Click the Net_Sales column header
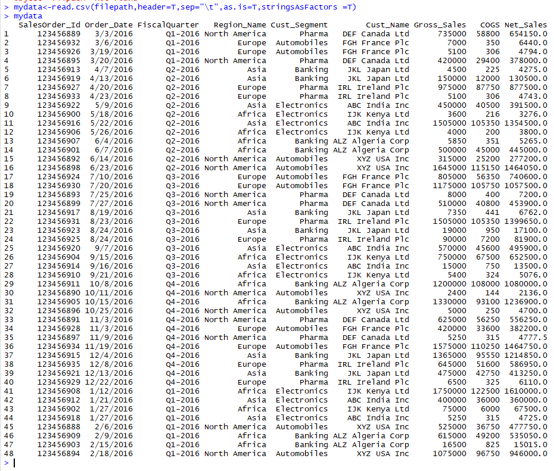Image resolution: width=554 pixels, height=471 pixels. tap(527, 24)
